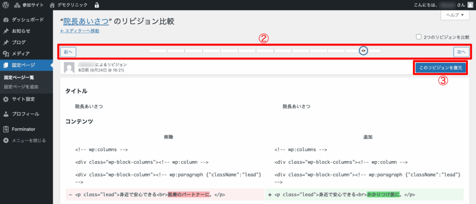
Task: Enable 2つのリビジョンを比較 checkbox
Action: [x=419, y=37]
